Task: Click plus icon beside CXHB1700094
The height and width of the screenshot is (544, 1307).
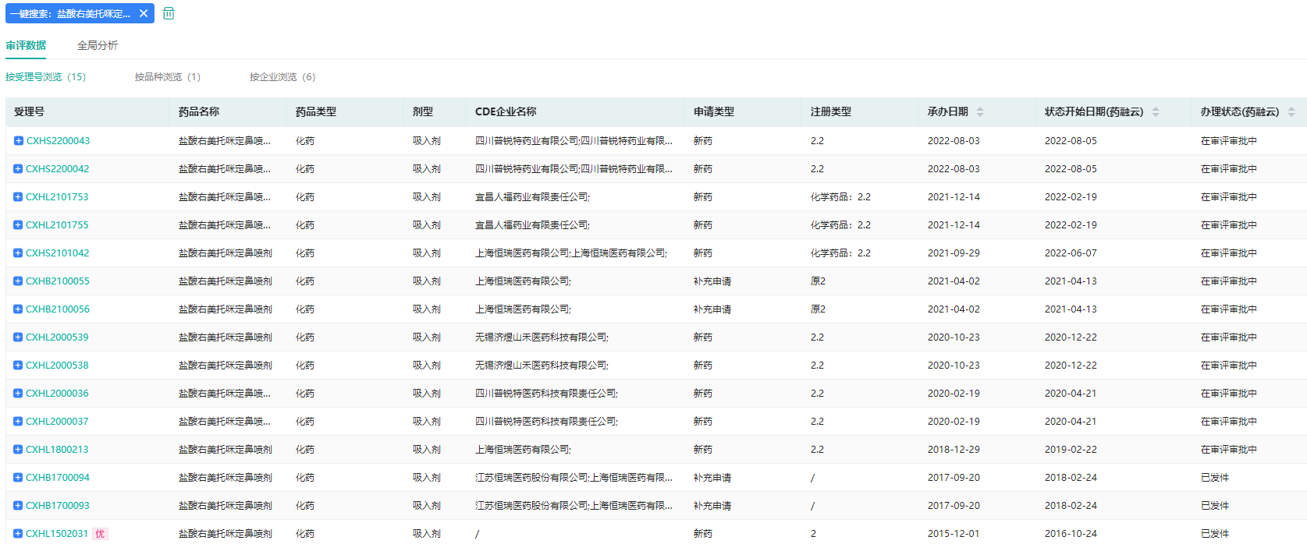Action: tap(18, 478)
